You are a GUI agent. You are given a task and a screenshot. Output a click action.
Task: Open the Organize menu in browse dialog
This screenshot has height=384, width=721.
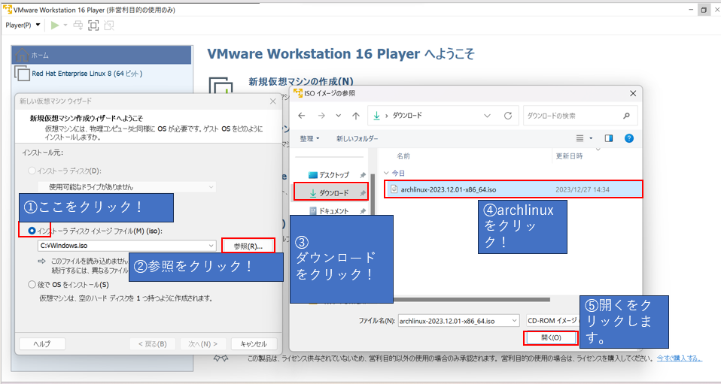point(309,138)
